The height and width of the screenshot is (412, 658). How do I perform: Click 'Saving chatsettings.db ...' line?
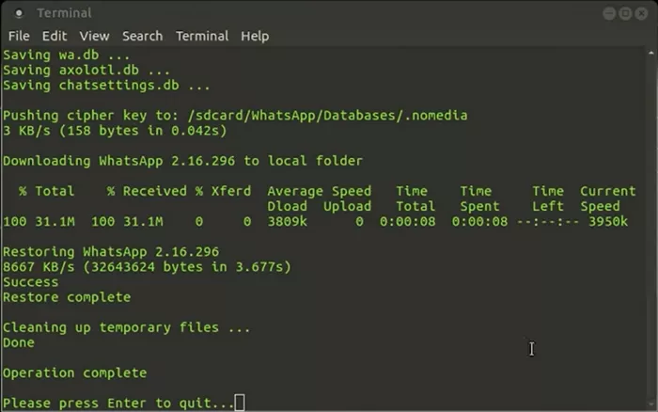[106, 86]
